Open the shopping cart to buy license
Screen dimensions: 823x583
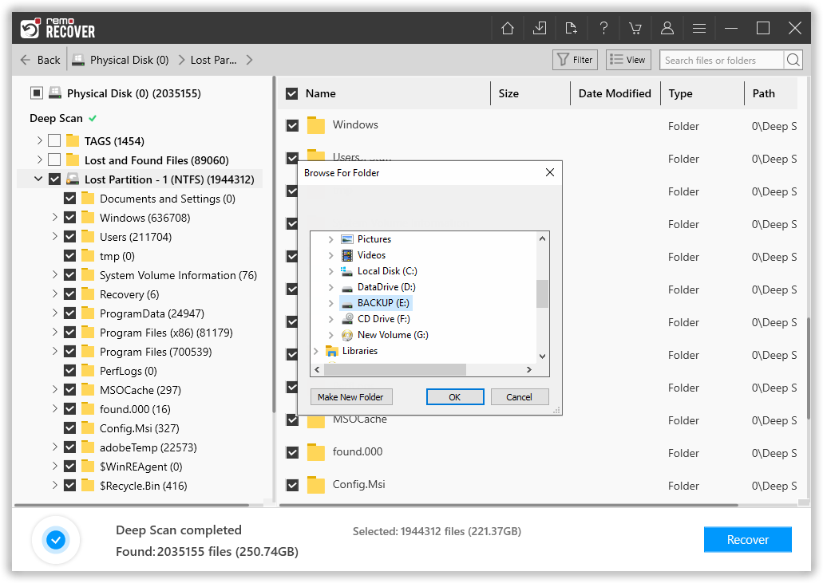coord(635,27)
